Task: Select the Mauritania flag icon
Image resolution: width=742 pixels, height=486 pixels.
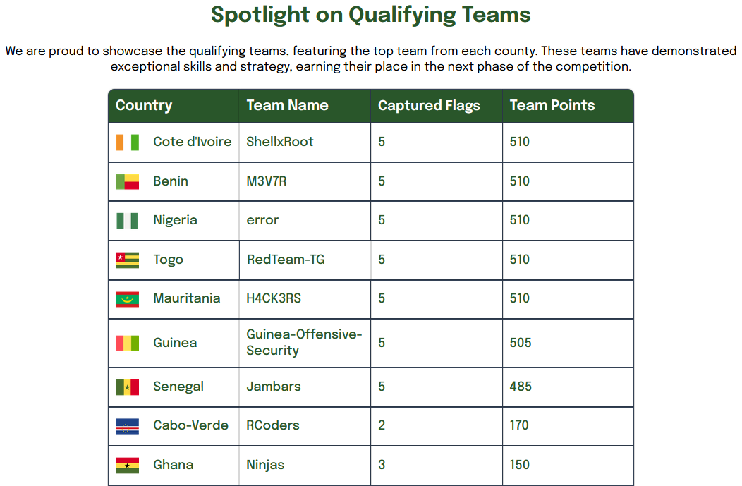Action: click(127, 299)
